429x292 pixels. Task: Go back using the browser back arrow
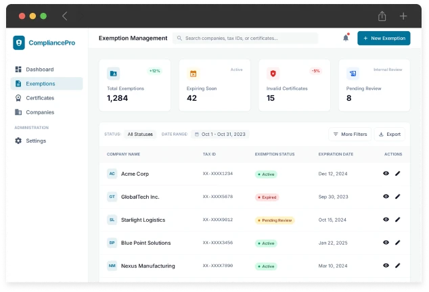[x=65, y=16]
